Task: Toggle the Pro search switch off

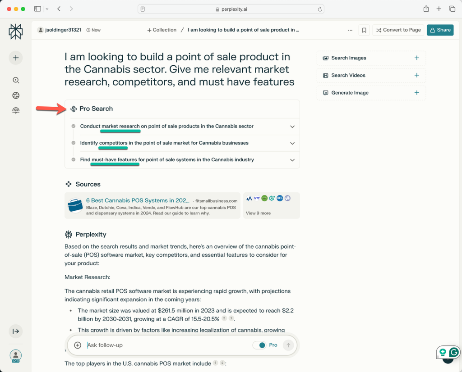Action: [259, 345]
